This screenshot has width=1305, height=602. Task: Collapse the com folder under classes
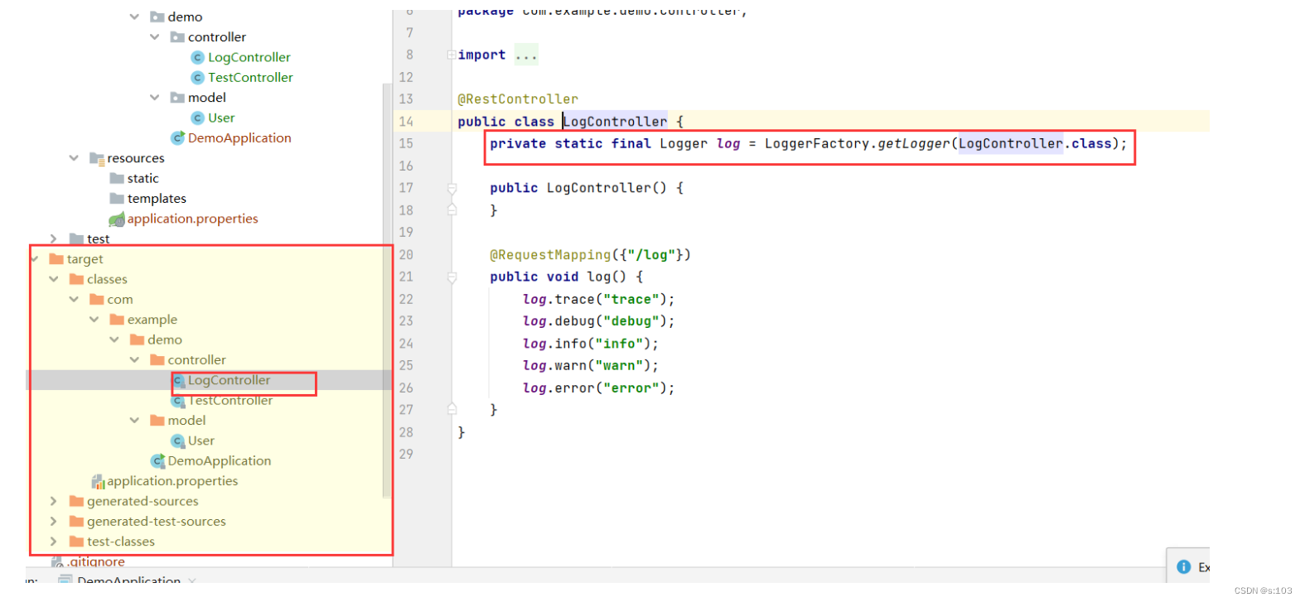(74, 299)
